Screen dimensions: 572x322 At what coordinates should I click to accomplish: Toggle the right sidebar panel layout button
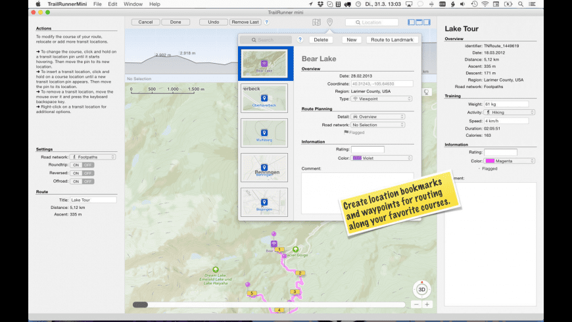(427, 22)
